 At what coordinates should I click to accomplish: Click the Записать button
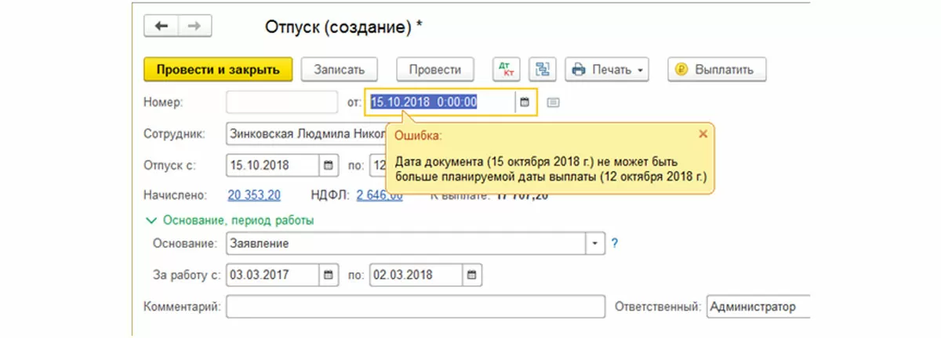[340, 69]
